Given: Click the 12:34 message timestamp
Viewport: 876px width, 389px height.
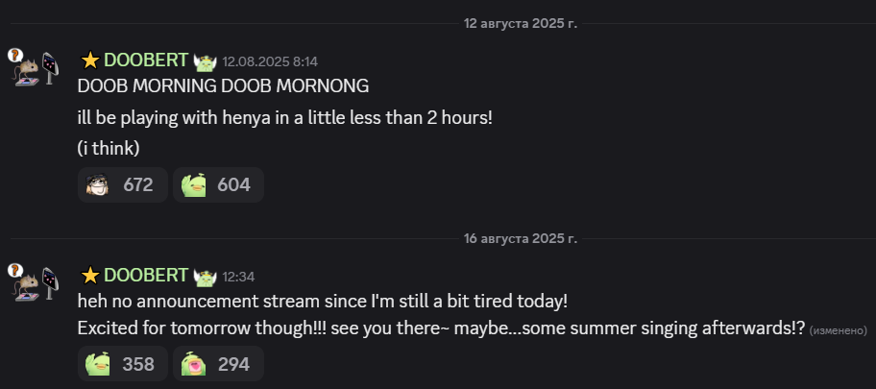Looking at the screenshot, I should tap(238, 277).
